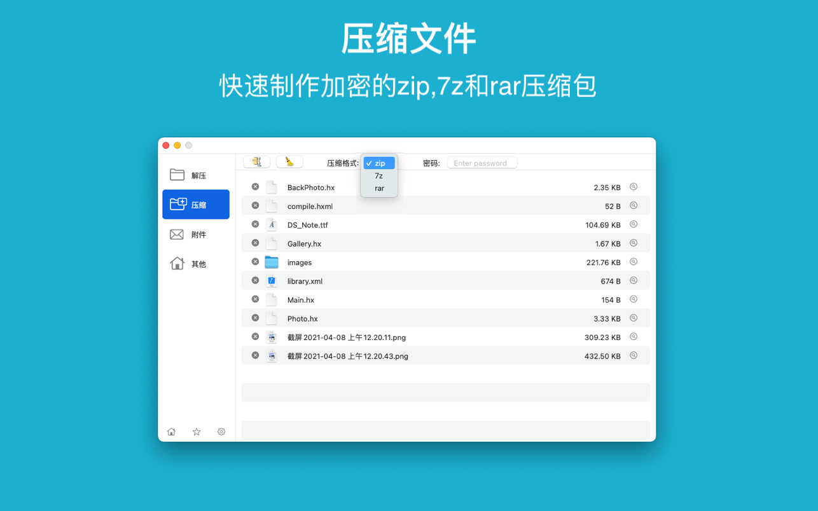Remove DS_Note.ttf from the list
The image size is (818, 511).
point(255,224)
